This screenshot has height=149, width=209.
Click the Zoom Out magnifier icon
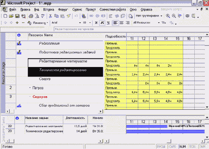tap(174, 16)
